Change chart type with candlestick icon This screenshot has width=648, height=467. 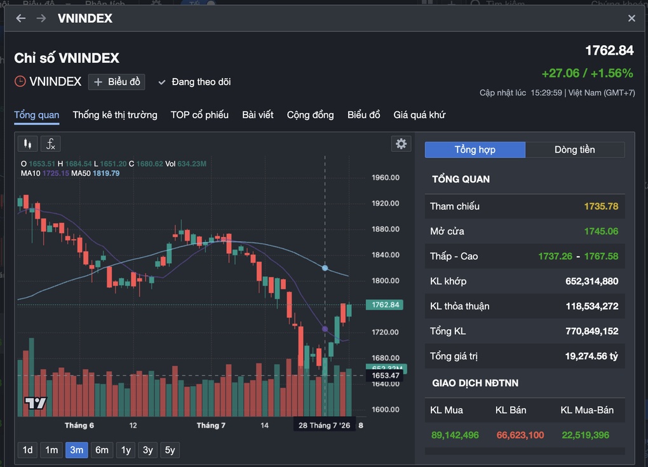[x=28, y=144]
